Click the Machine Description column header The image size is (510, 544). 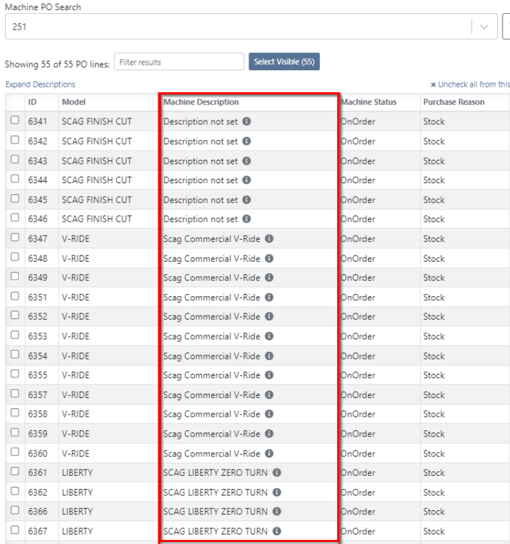point(201,102)
